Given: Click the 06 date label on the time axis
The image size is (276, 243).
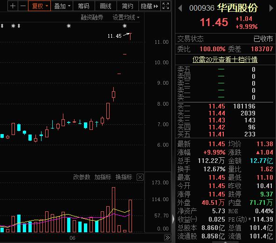Looking at the screenshot, I should (x=72, y=238).
